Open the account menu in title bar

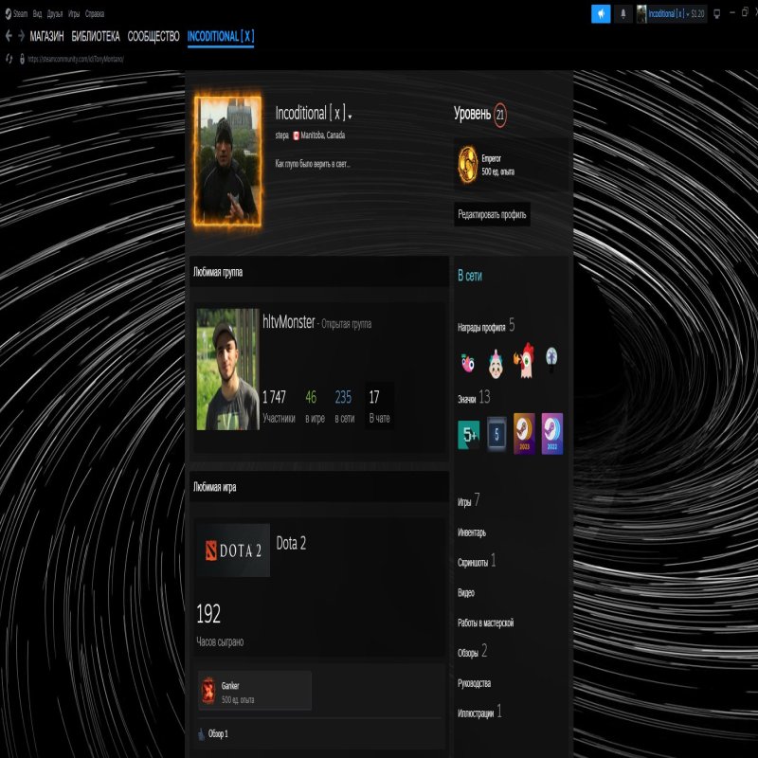(x=676, y=13)
